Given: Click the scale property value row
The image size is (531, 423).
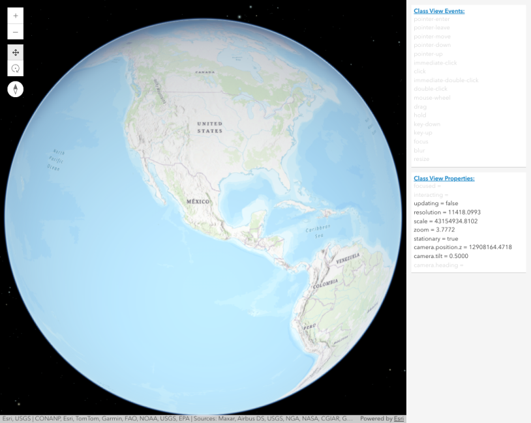Looking at the screenshot, I should pyautogui.click(x=445, y=221).
